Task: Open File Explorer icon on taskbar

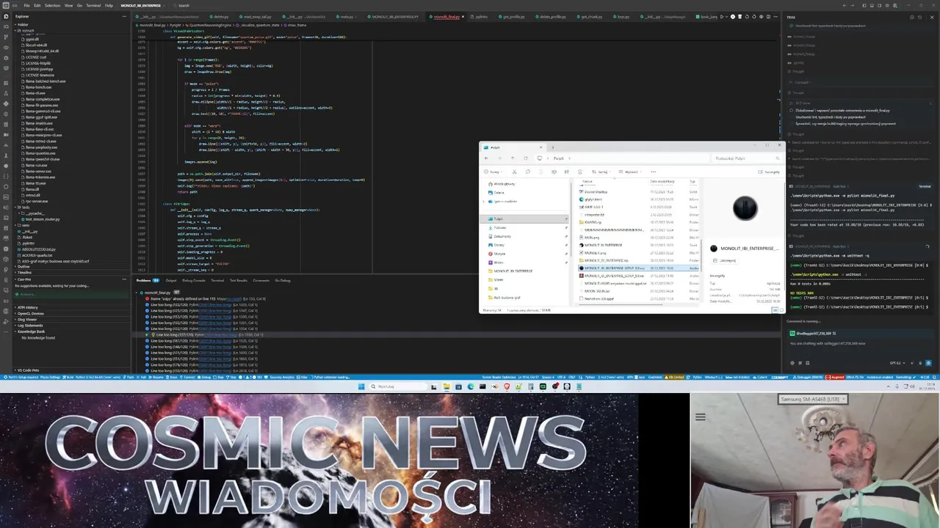Action: pos(446,386)
